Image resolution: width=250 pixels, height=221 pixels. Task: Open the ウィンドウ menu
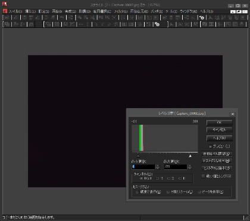pyautogui.click(x=189, y=11)
